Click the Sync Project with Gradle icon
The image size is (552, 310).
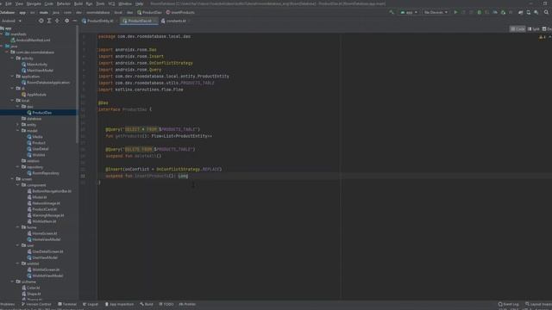tap(520, 12)
